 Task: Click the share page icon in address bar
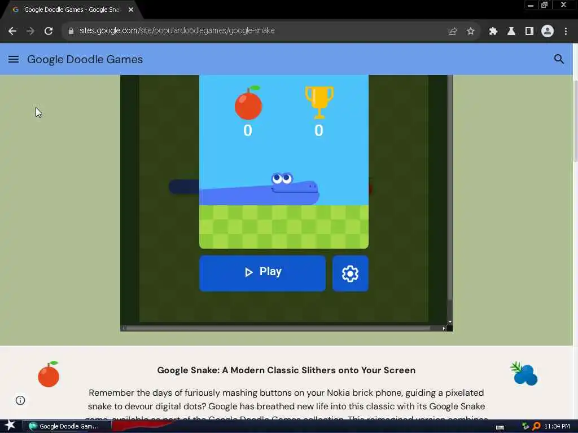point(452,32)
